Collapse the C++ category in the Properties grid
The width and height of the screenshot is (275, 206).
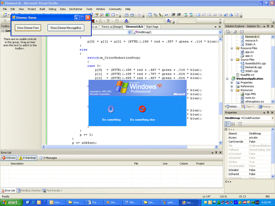226,130
